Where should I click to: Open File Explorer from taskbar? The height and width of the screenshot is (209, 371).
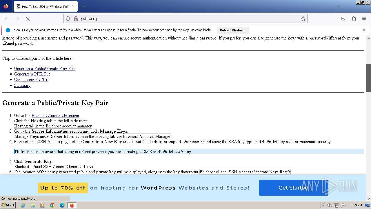click(33, 205)
